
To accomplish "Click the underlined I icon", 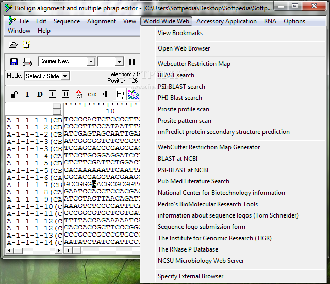I will [x=53, y=94].
